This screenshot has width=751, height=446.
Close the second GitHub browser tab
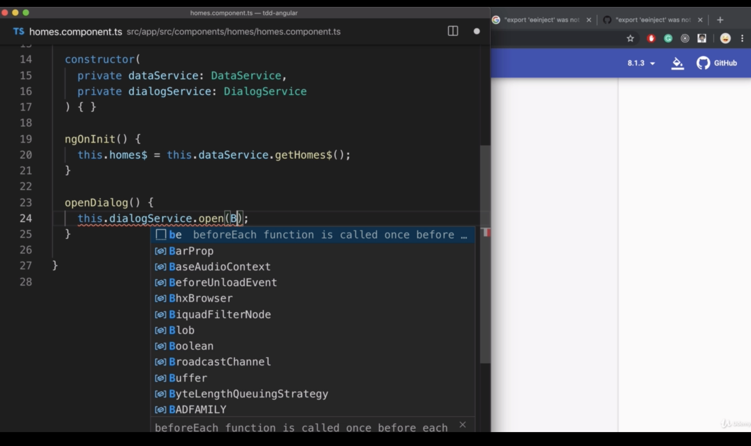coord(700,20)
